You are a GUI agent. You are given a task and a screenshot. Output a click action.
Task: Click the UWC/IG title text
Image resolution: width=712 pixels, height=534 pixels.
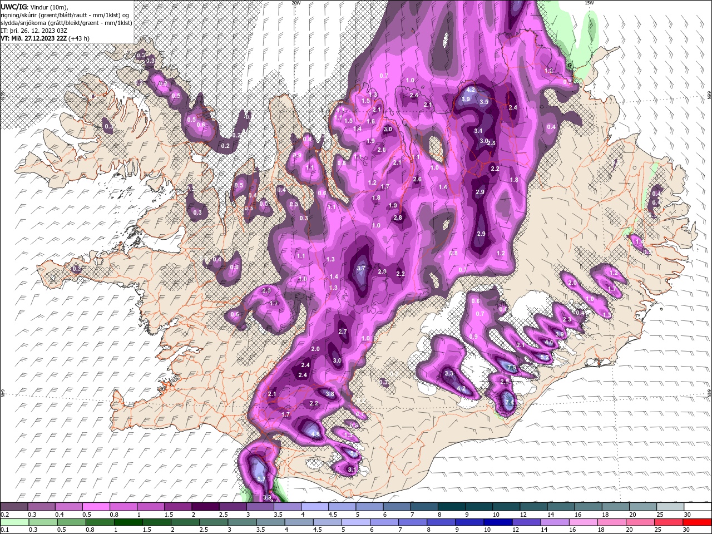click(x=13, y=6)
